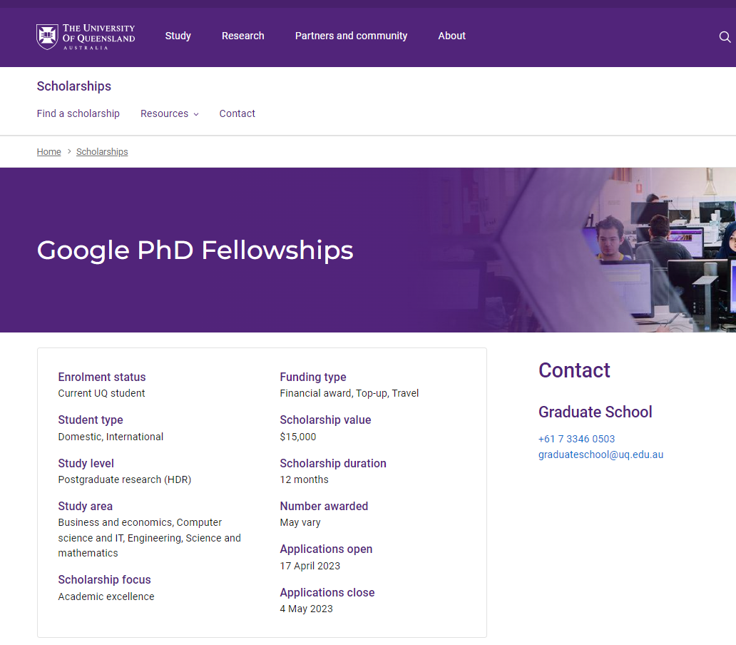
Task: Open the Research menu
Action: [242, 36]
